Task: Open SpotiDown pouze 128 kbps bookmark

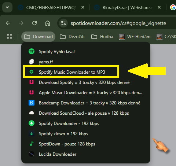Action: point(85,144)
